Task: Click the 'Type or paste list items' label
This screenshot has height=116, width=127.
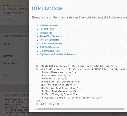Action: point(16,95)
